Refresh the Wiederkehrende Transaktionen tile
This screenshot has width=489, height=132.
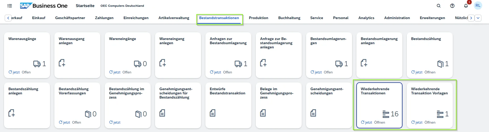[x=363, y=122]
